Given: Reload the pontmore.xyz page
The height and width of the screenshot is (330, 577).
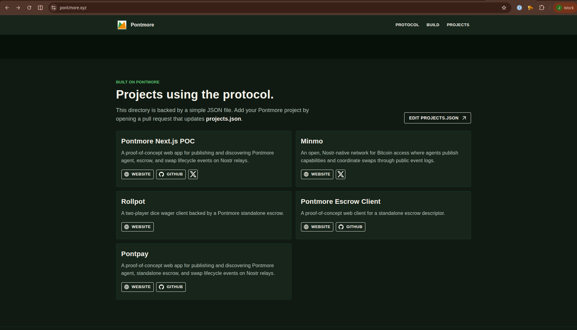Looking at the screenshot, I should tap(29, 8).
